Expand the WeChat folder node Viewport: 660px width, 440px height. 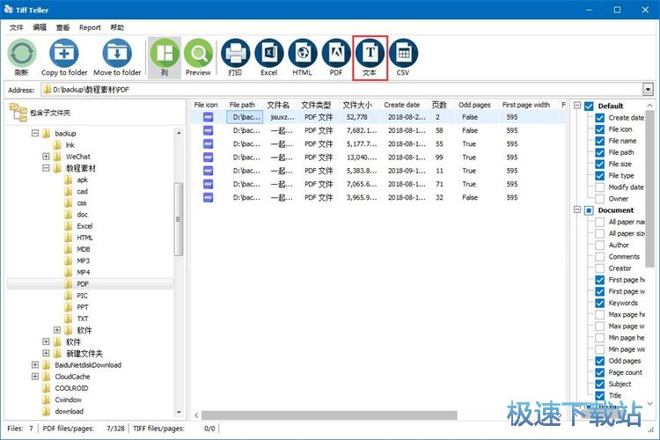tap(46, 157)
